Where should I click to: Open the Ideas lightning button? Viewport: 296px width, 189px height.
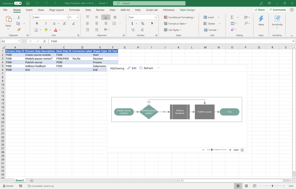pyautogui.click(x=261, y=20)
